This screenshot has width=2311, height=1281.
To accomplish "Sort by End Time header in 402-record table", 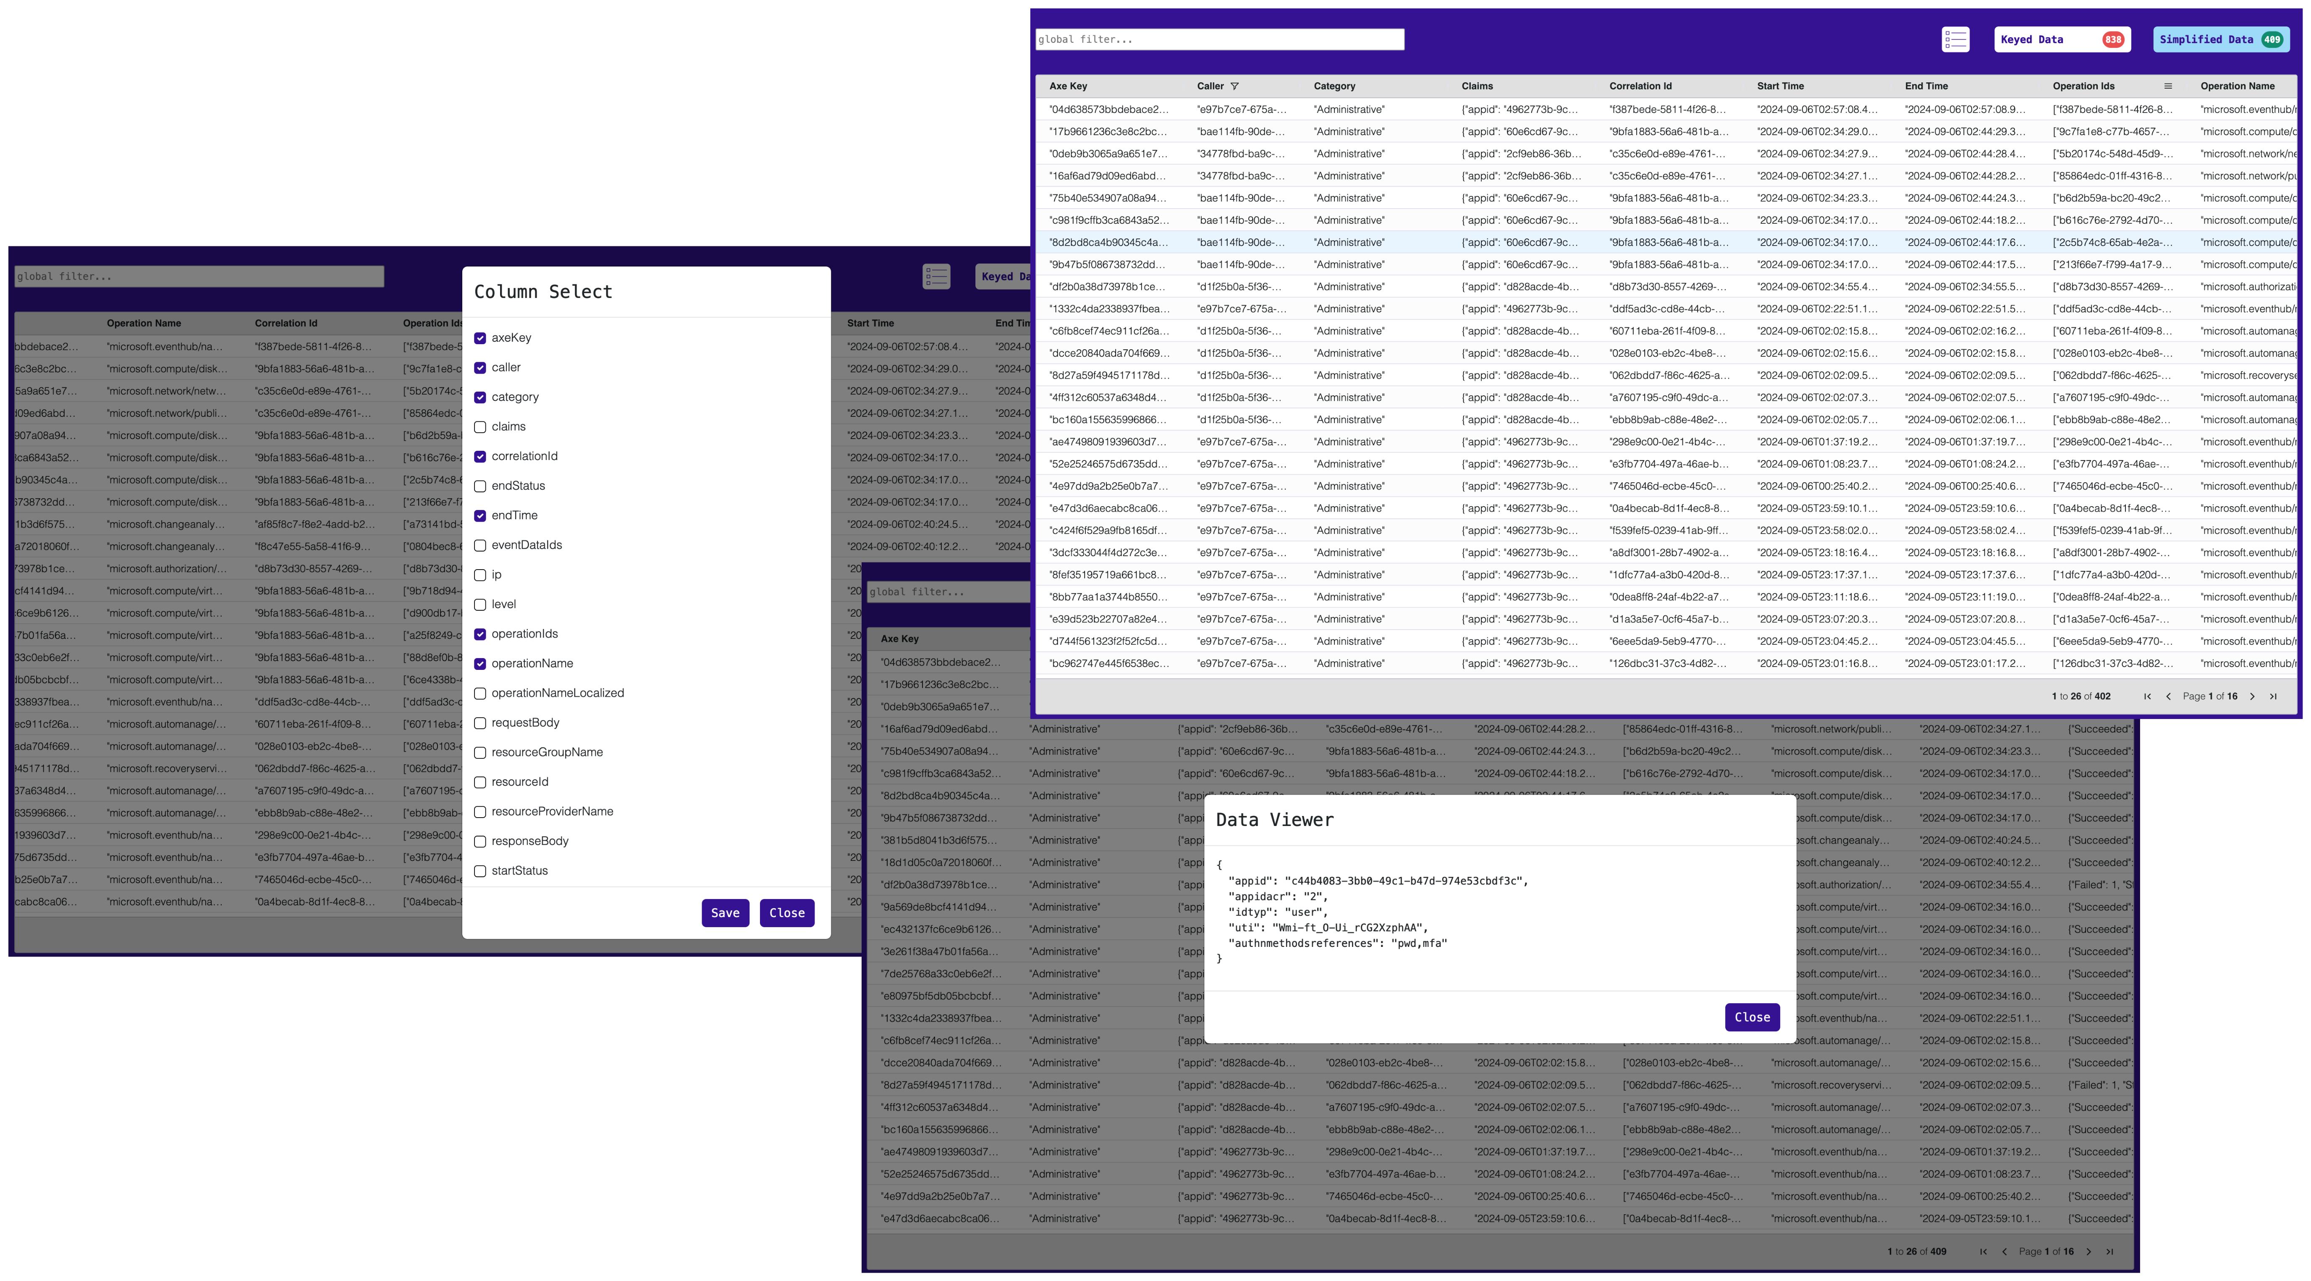I will [1926, 86].
